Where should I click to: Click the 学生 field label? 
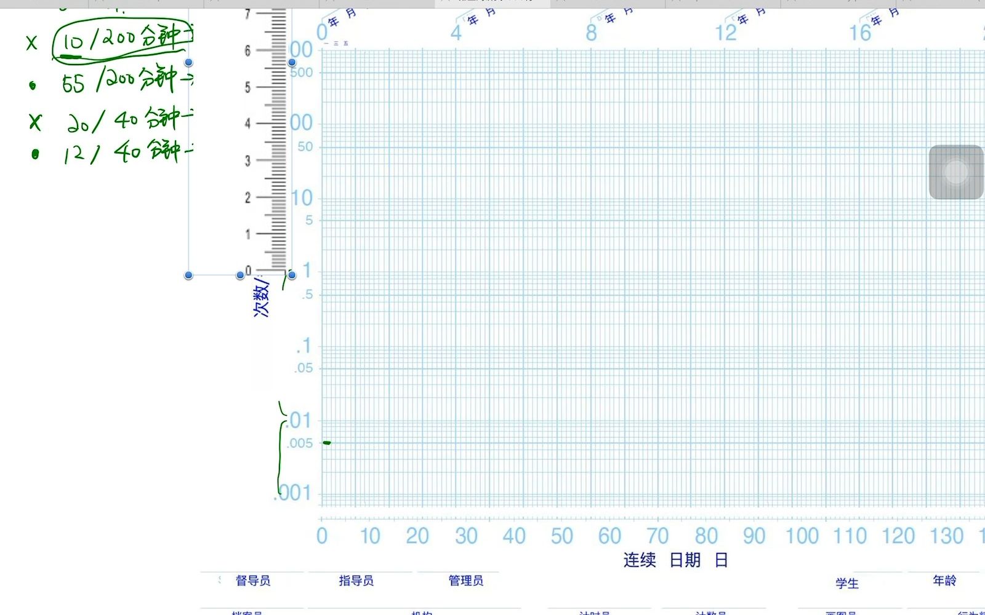click(x=846, y=583)
